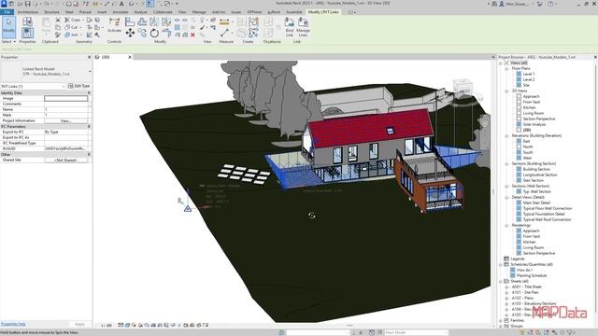Screen dimensions: 598x336
Task: Click the Mirror Pick Axis icon
Action: pos(154,22)
